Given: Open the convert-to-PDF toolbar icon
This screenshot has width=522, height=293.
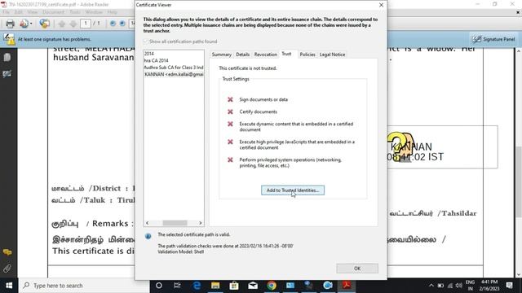Looking at the screenshot, I should (x=24, y=24).
